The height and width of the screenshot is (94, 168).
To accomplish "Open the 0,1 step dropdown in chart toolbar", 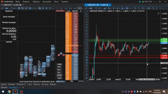I will point(129,8).
